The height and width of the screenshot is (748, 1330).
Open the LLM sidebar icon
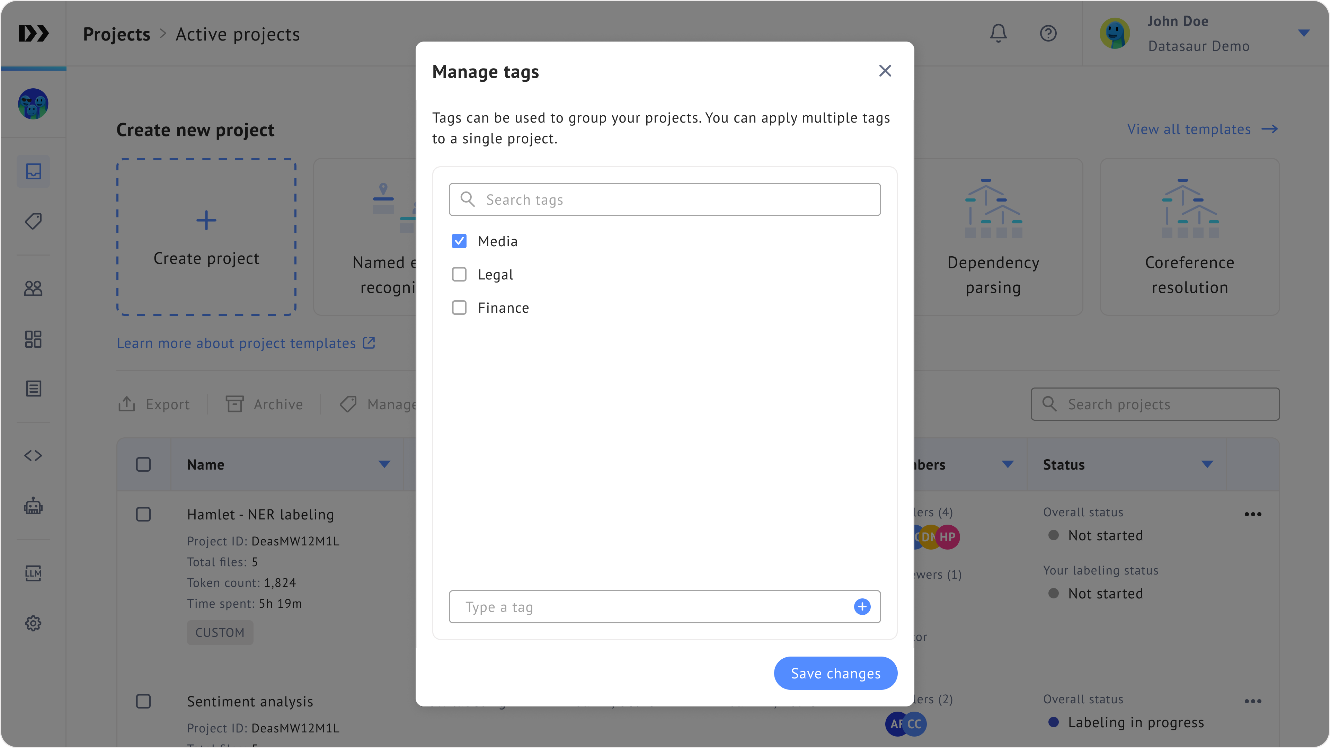pos(34,572)
